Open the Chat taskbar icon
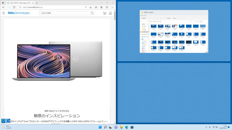The width and height of the screenshot is (232, 130). click(x=116, y=127)
